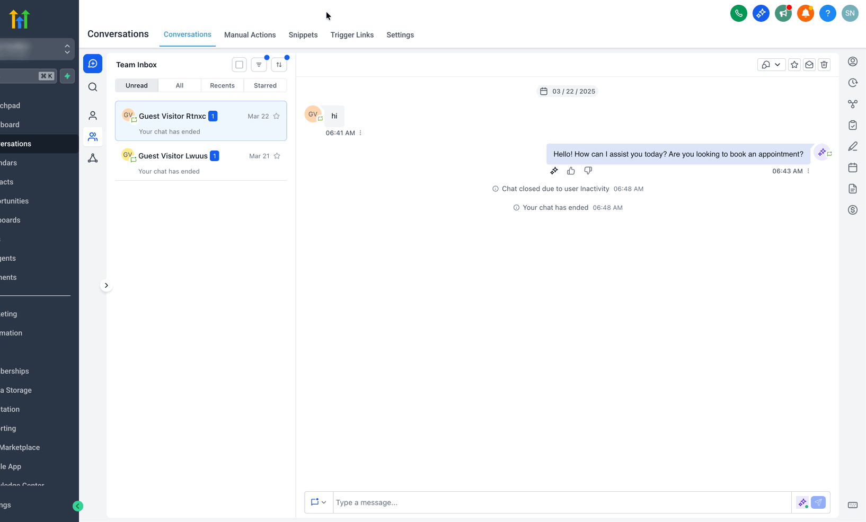Expand the message channel type dropdown
This screenshot has height=522, width=866.
point(319,502)
